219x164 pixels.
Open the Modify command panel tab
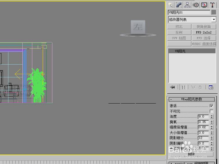click(x=179, y=5)
